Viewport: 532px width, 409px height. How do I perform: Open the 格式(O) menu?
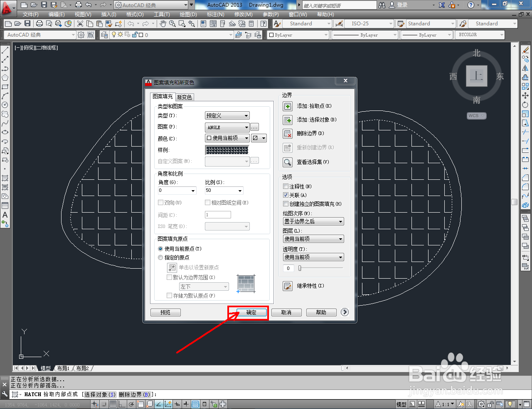click(x=135, y=14)
